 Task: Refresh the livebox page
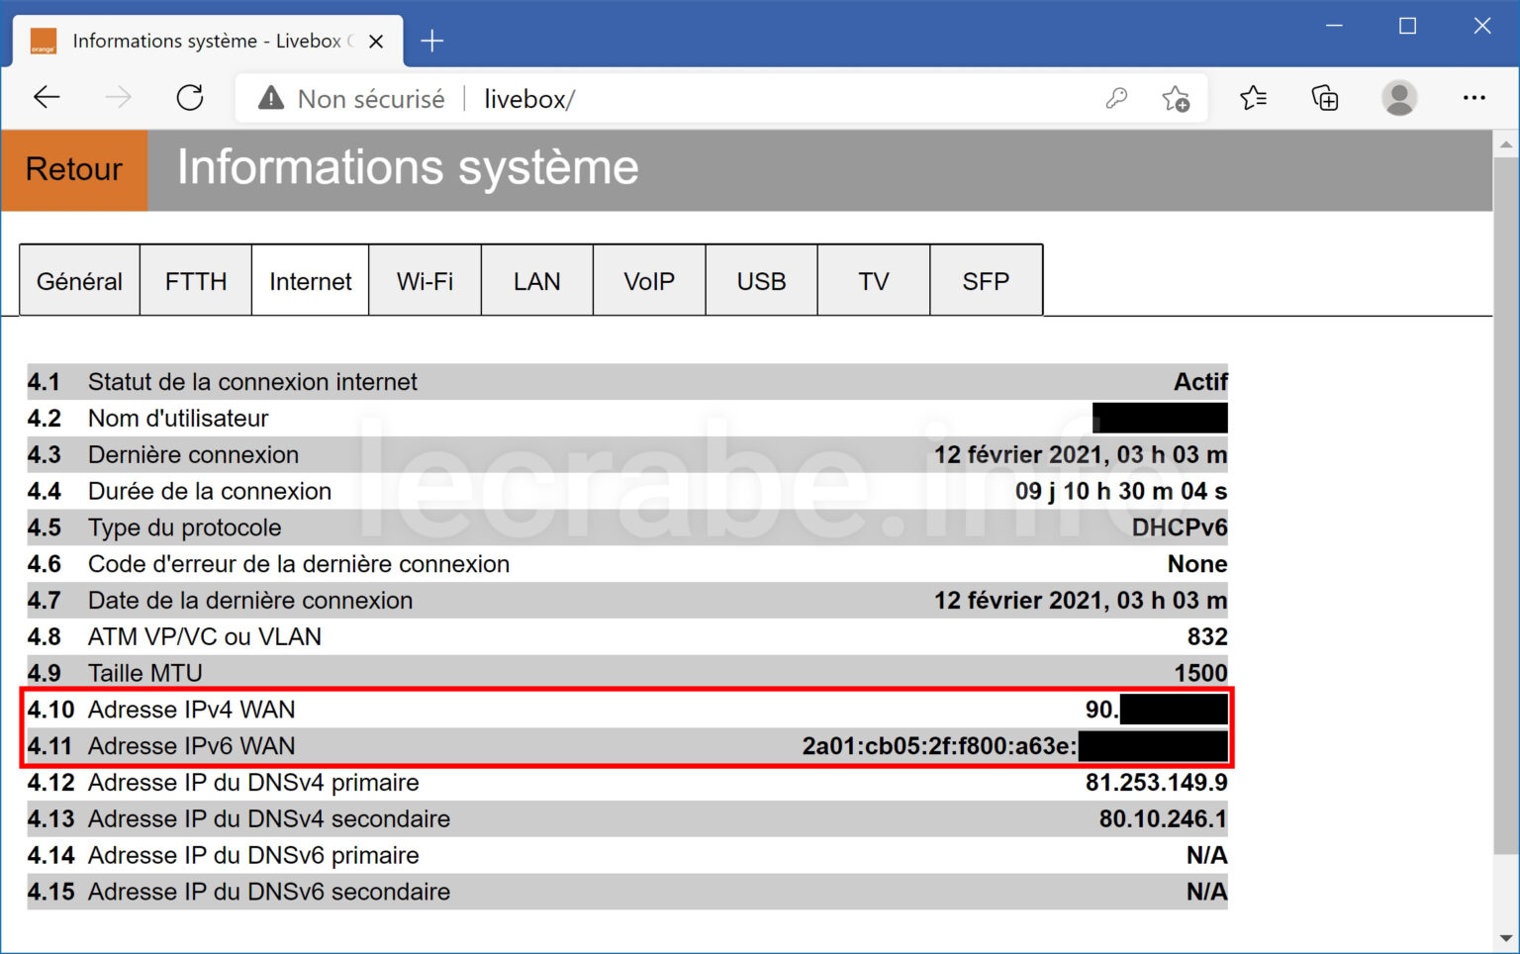tap(190, 97)
